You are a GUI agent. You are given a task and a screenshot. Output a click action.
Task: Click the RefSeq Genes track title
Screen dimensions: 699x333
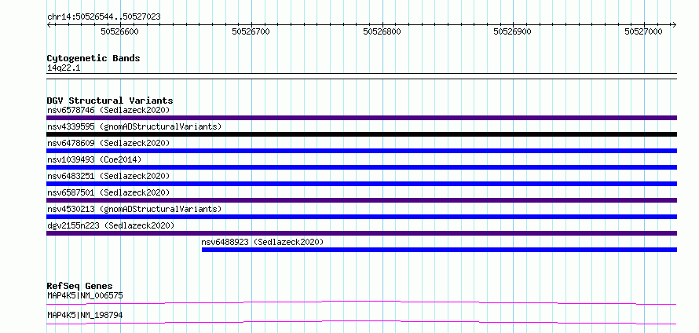(x=80, y=286)
